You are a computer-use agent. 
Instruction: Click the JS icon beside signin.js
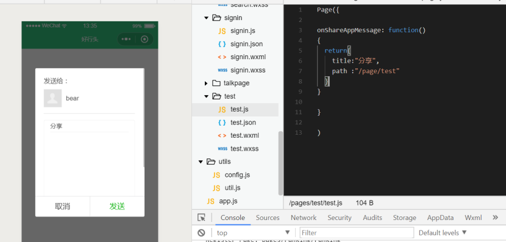click(222, 31)
